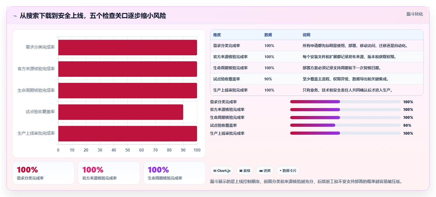Click the 50 tick on the chart x-axis
Screen dimensions: 436x197
tap(127, 150)
